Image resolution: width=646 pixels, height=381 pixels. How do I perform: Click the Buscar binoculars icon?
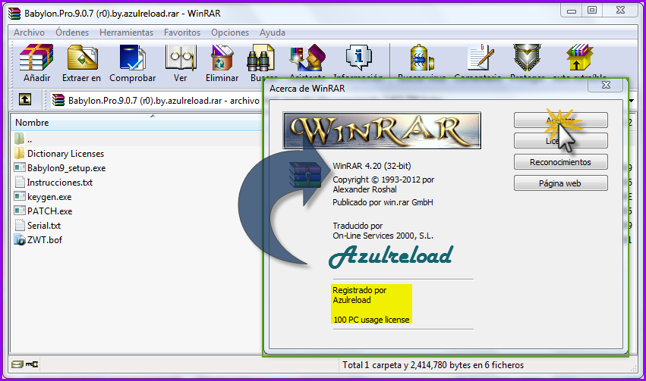[261, 59]
